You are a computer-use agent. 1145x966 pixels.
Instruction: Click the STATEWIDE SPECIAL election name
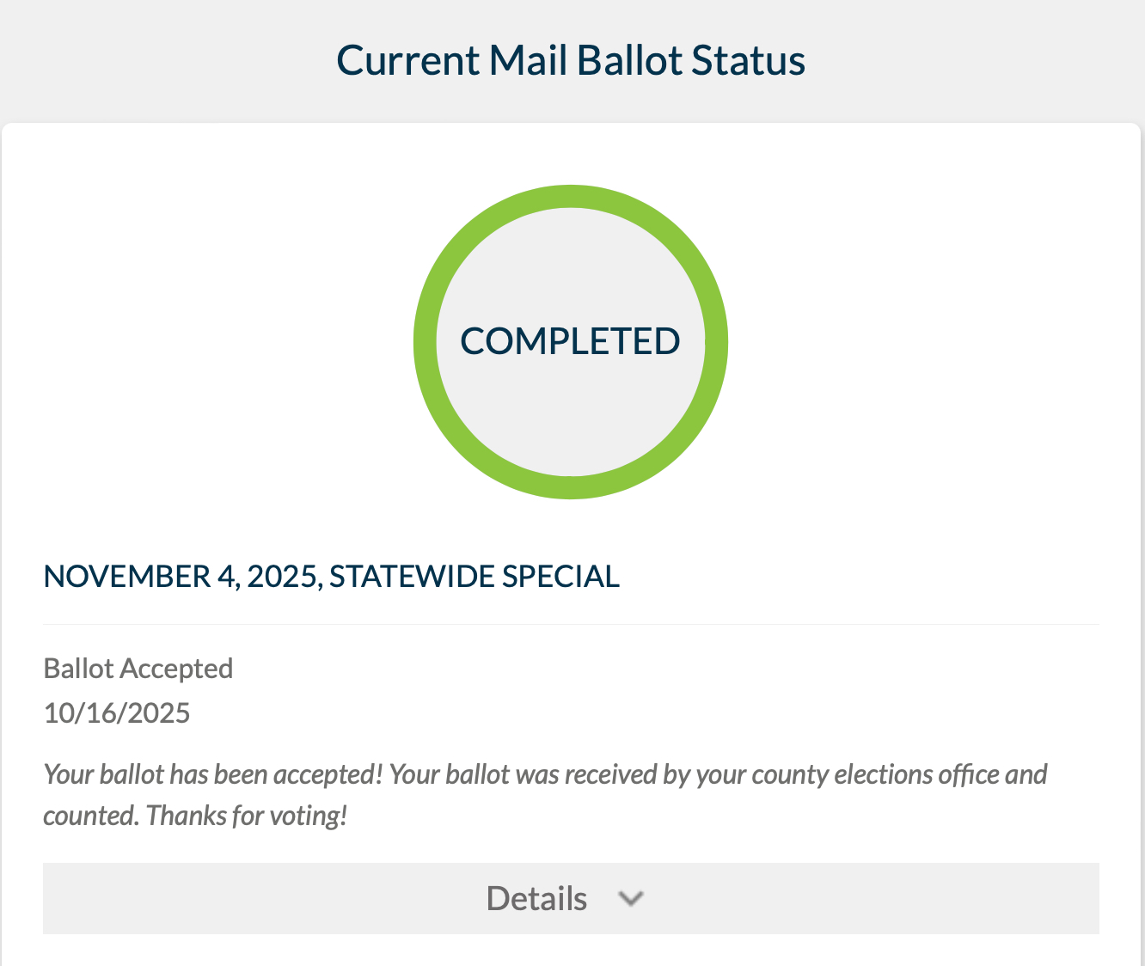click(474, 577)
